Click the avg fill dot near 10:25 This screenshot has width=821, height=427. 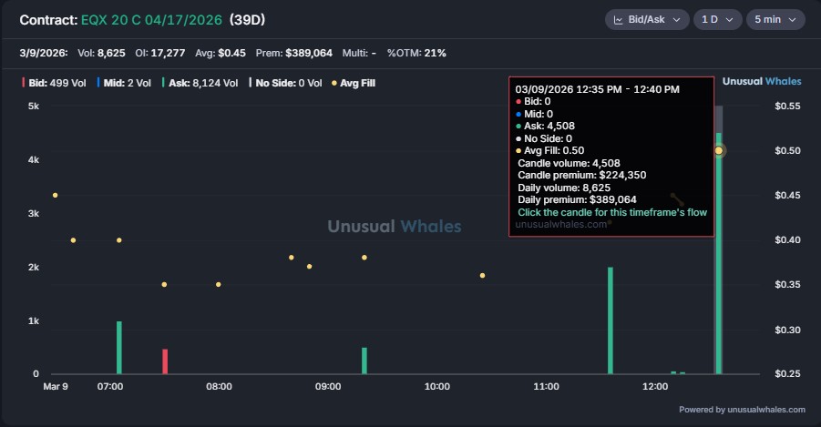click(482, 275)
